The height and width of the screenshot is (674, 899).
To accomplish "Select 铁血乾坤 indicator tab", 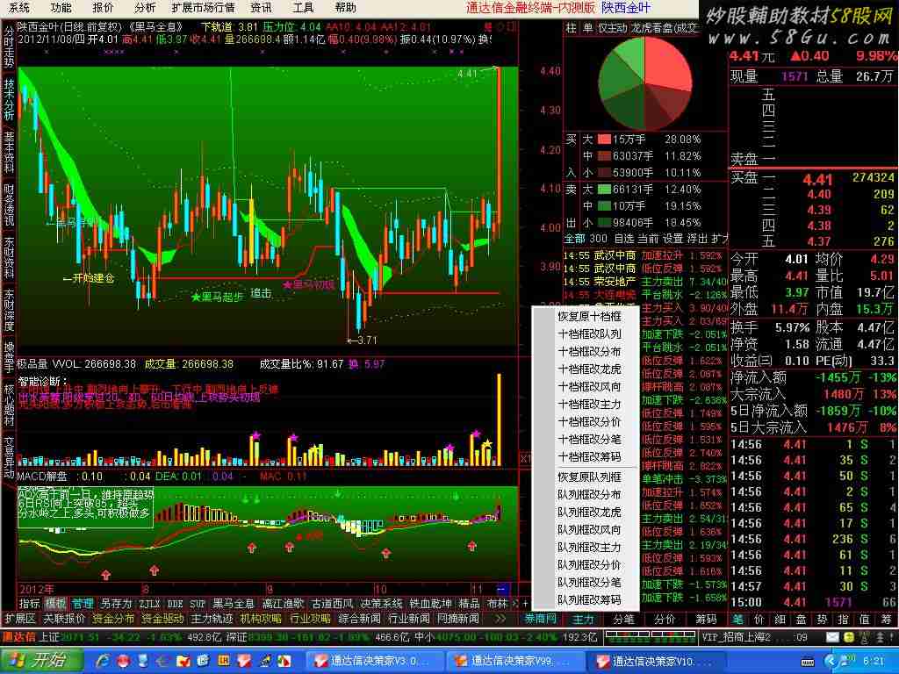I will click(x=430, y=604).
